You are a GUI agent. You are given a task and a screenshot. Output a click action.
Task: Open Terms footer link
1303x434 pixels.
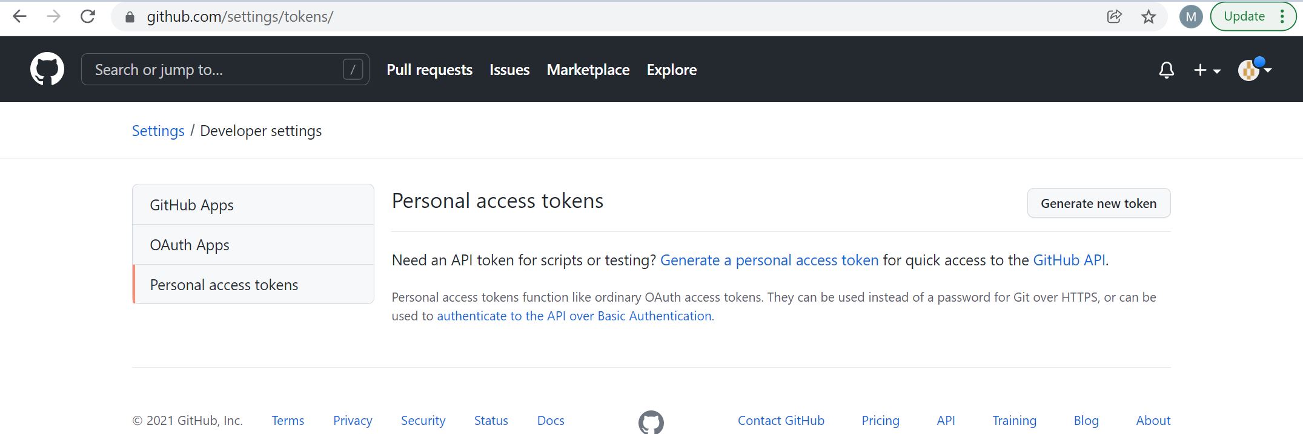coord(288,420)
